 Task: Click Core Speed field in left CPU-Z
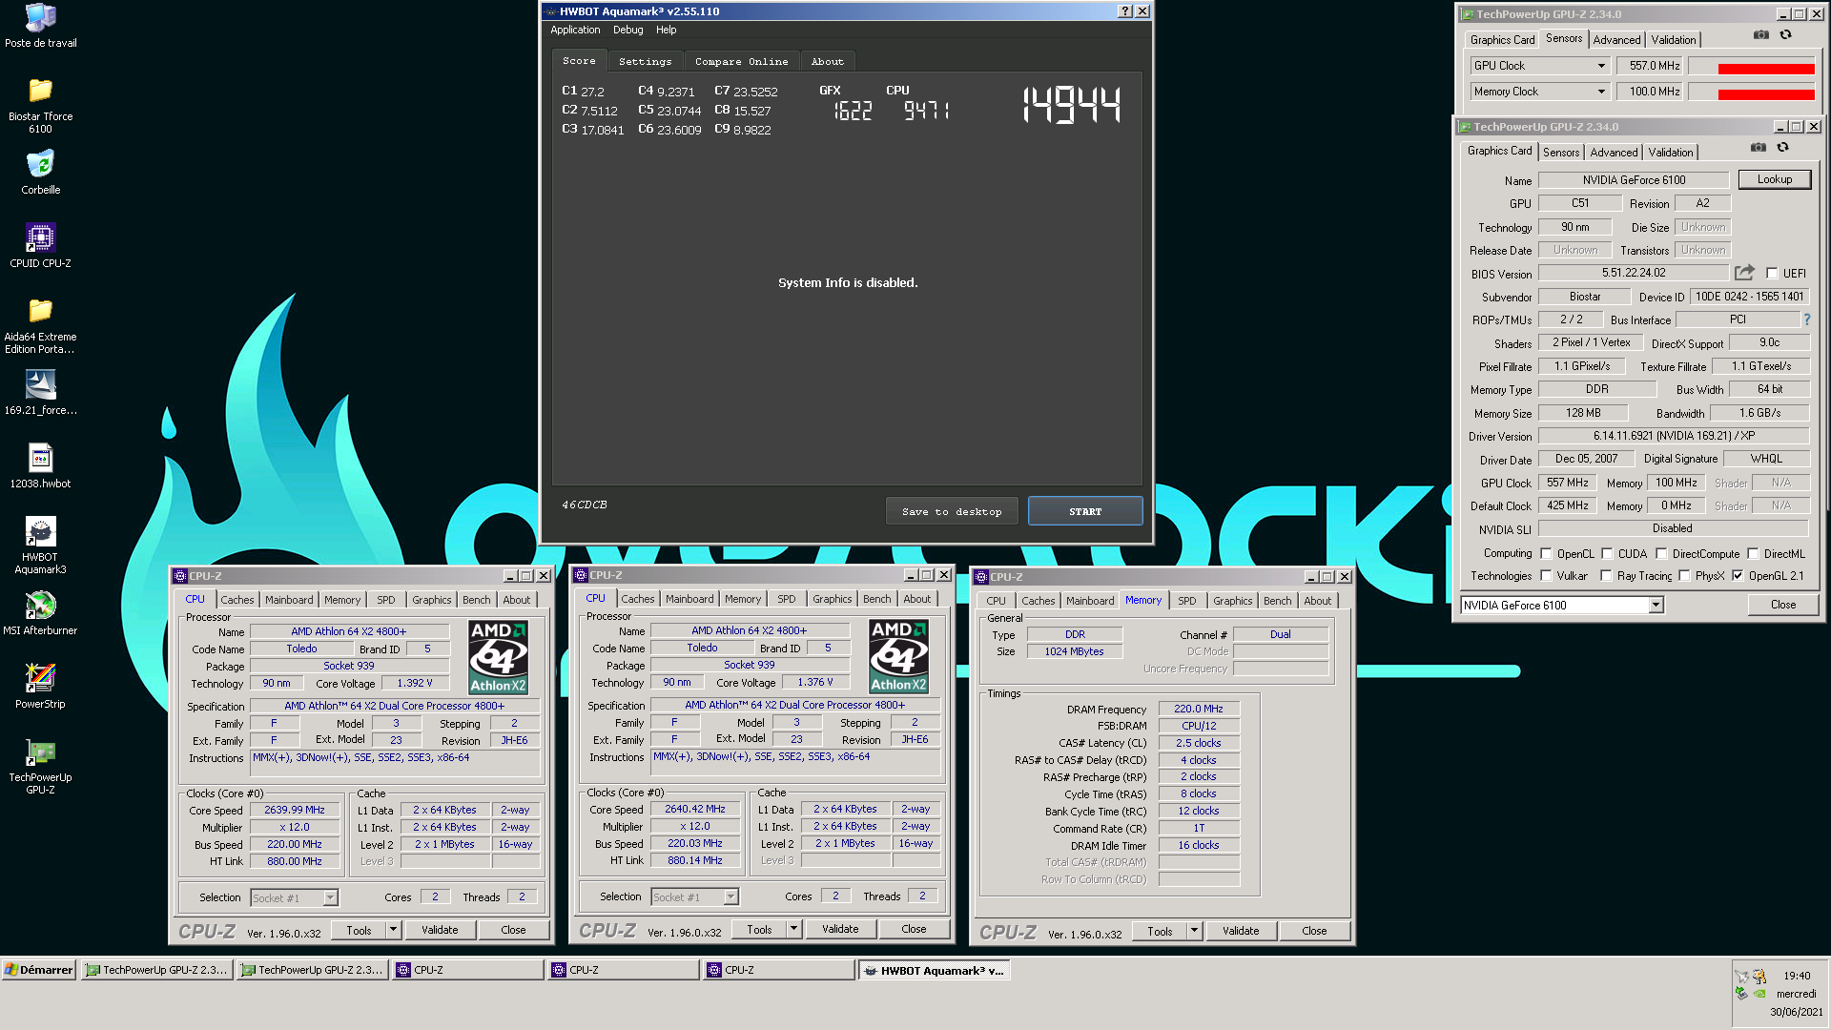[x=295, y=810]
